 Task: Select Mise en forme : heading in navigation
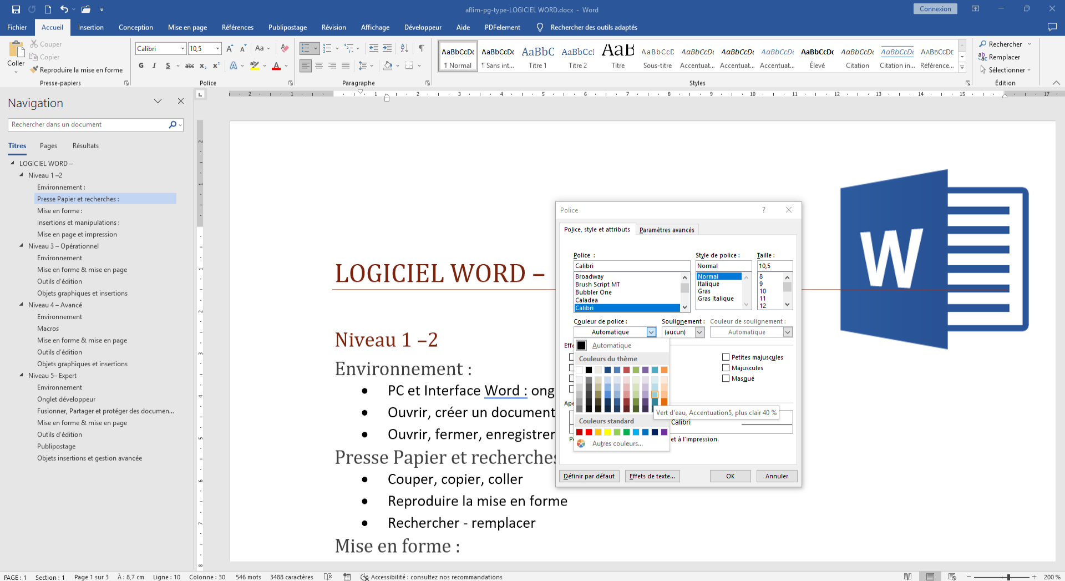tap(60, 211)
